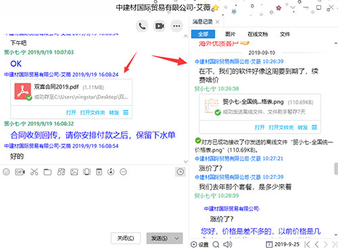The height and width of the screenshot is (249, 338).
Task: Send a file using the folder icon
Action: pos(47,172)
